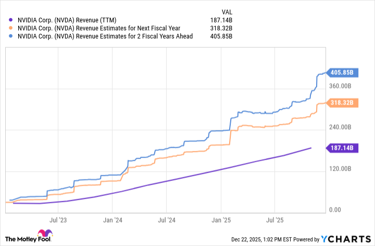Select Revenue Estimates for 2 Fiscal Years Ahead label

tap(105, 36)
